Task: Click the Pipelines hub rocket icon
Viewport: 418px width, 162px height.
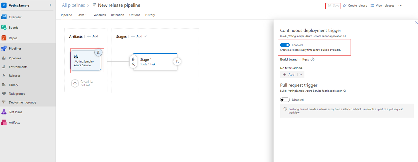Action: coord(4,48)
